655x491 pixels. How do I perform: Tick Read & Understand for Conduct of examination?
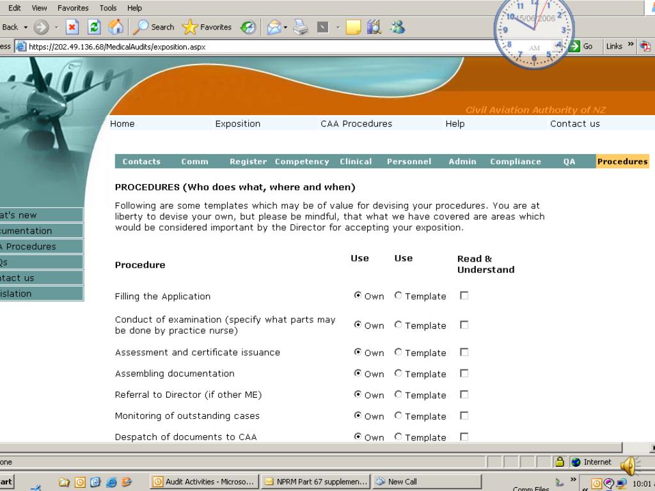click(464, 325)
